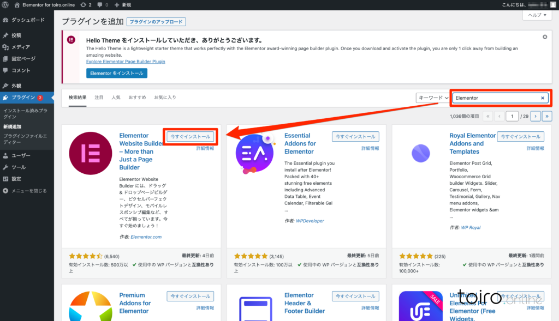Collapse sidebar with メニューを閉じる
559x321 pixels.
click(x=25, y=191)
